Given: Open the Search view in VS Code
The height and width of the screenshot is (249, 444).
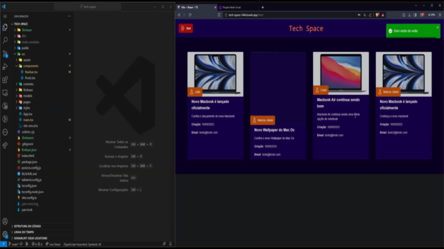Looking at the screenshot, I should [5, 40].
